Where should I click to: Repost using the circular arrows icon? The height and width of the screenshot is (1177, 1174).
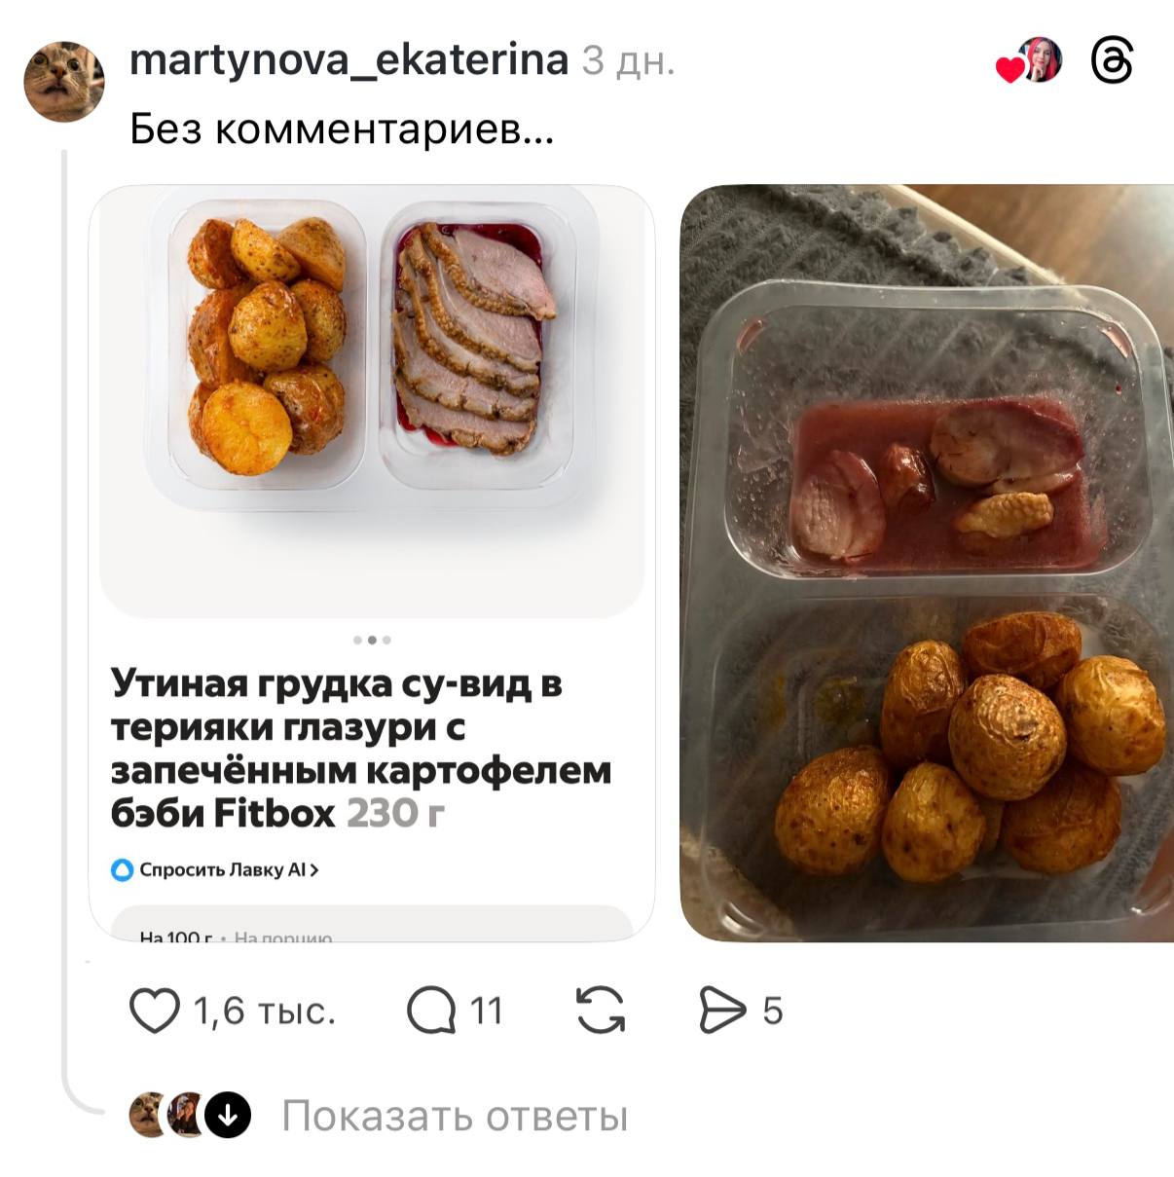[601, 1011]
